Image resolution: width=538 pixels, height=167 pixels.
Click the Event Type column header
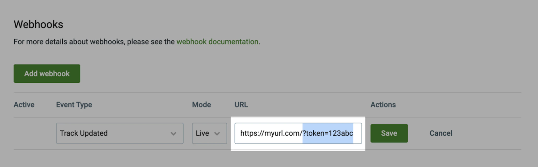pos(74,105)
